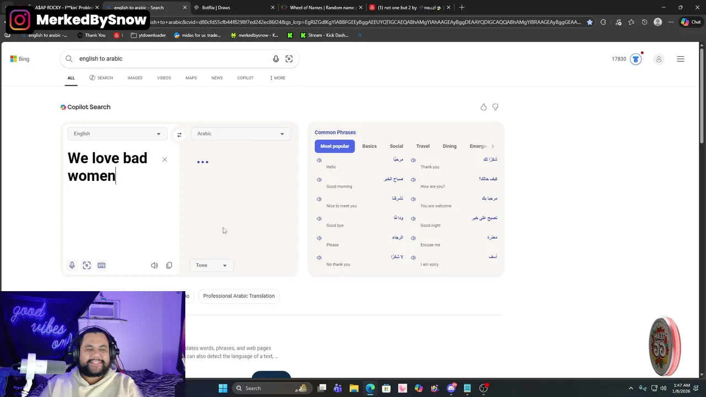Select the Basics phrases category
The image size is (706, 397).
pyautogui.click(x=370, y=146)
